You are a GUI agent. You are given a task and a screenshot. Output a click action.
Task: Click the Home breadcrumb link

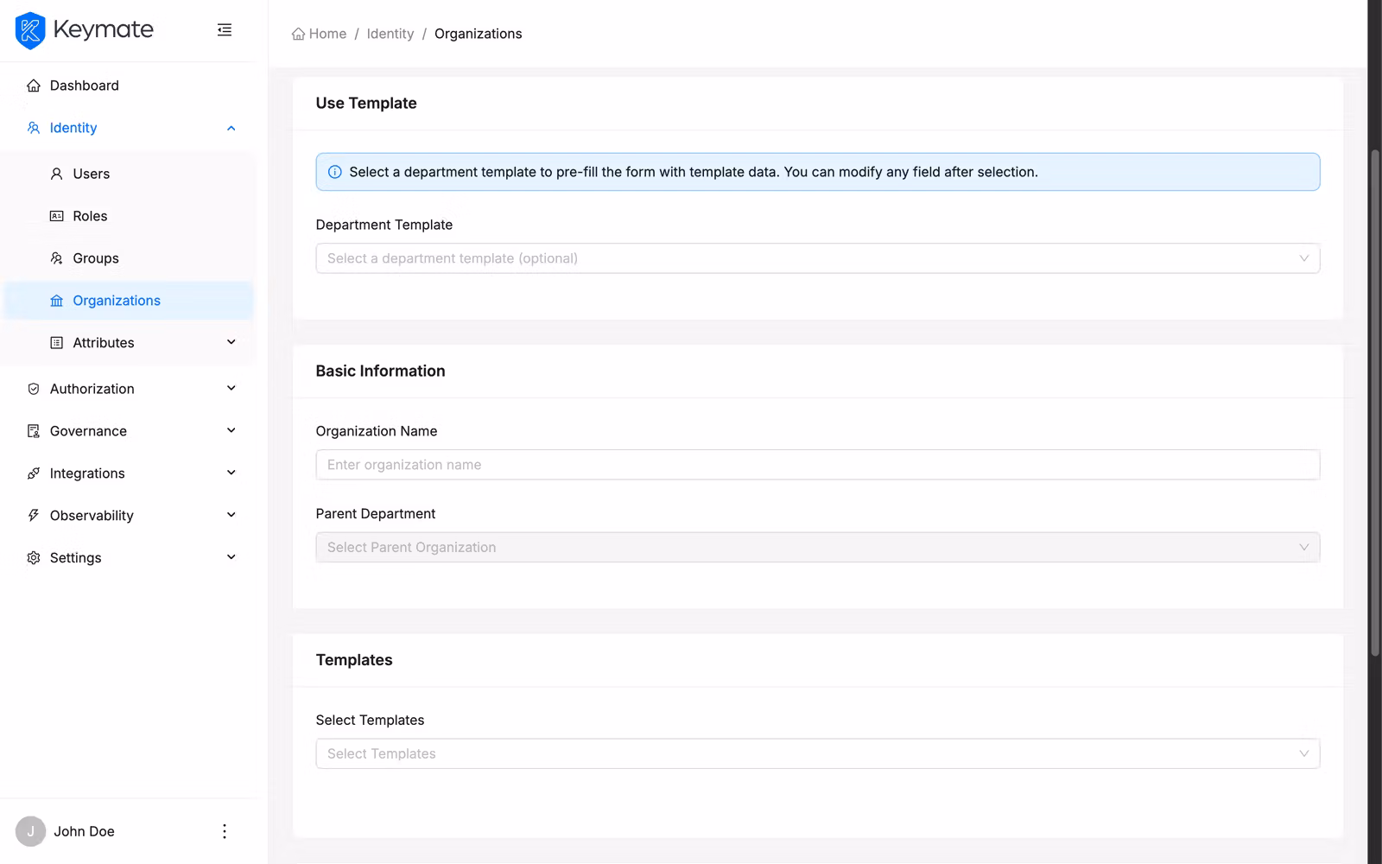tap(326, 33)
